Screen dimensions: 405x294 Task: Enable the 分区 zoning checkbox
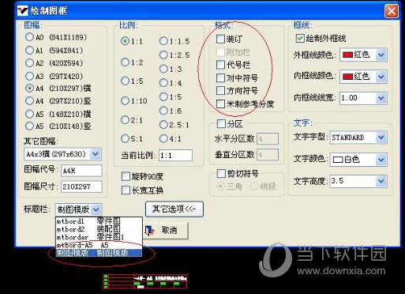pyautogui.click(x=221, y=123)
